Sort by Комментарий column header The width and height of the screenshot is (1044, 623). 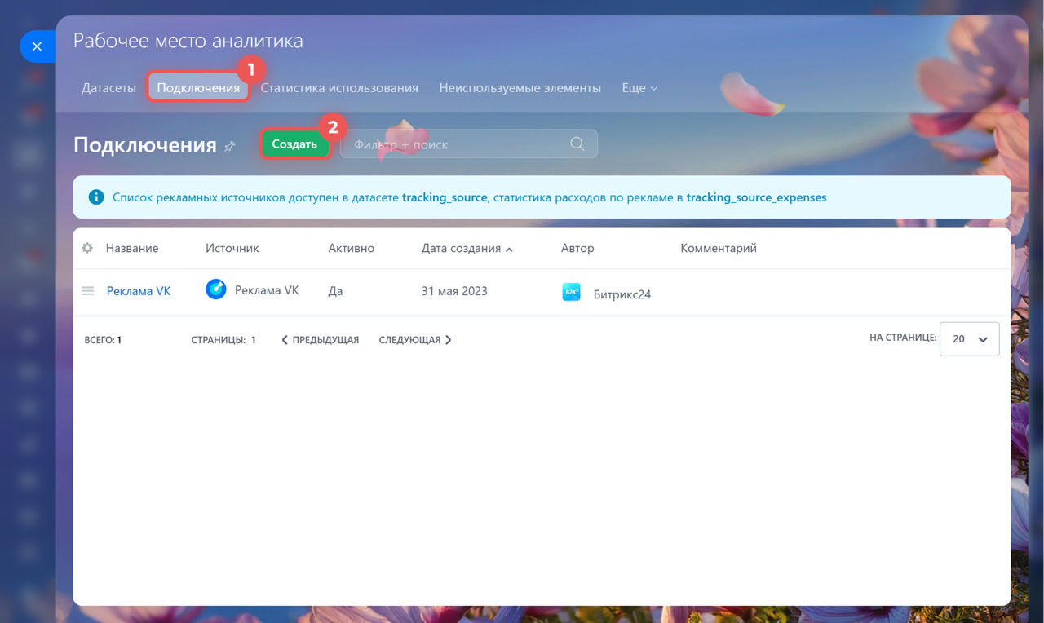coord(719,248)
